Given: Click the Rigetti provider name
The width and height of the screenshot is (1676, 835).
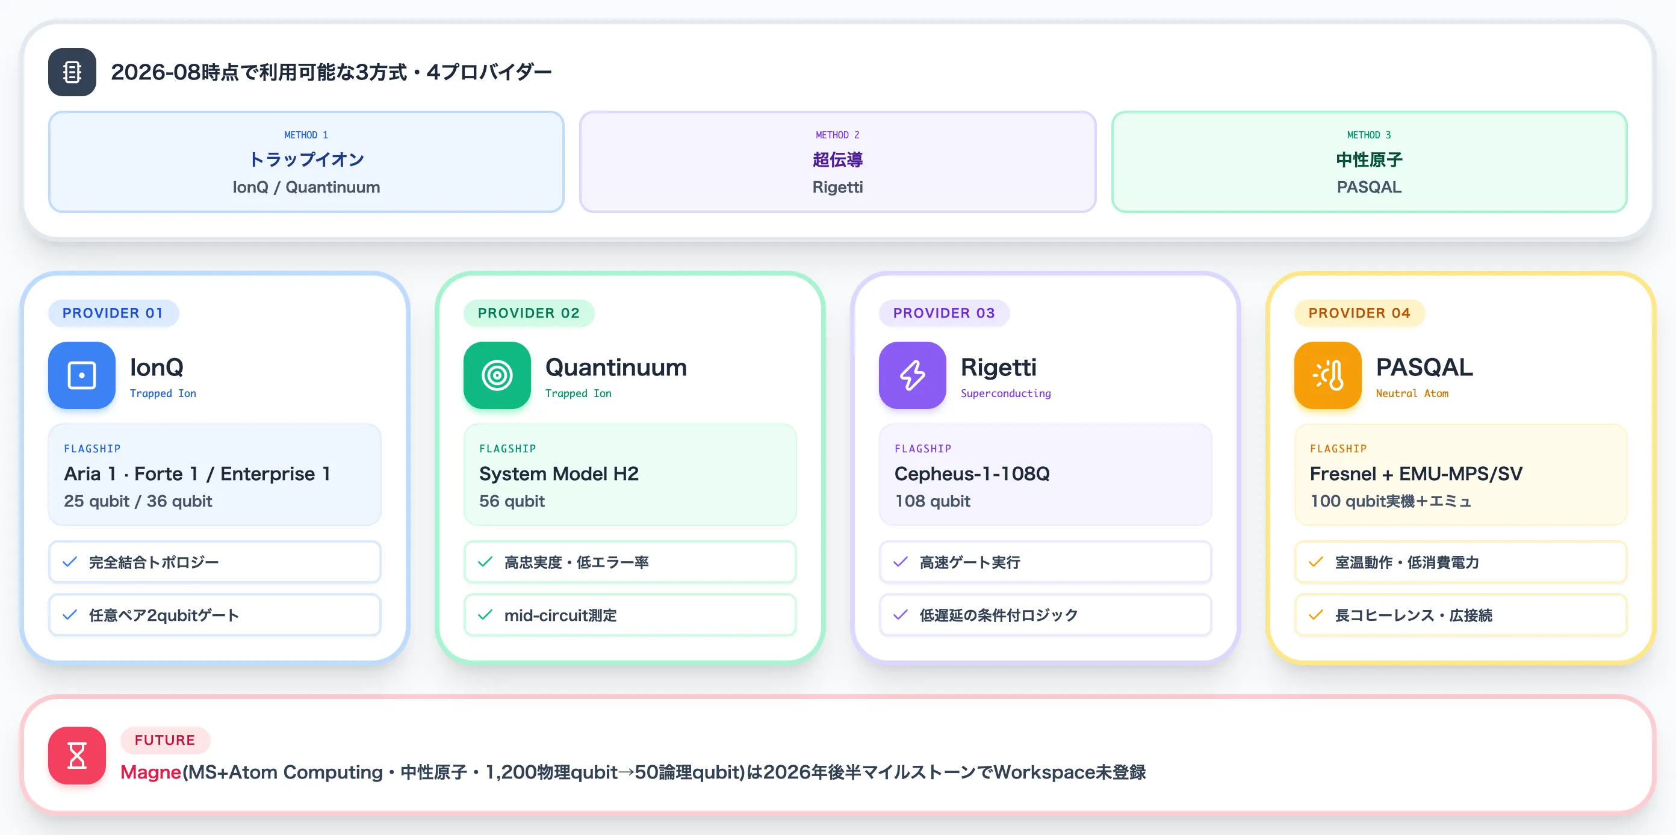Looking at the screenshot, I should click(x=999, y=368).
